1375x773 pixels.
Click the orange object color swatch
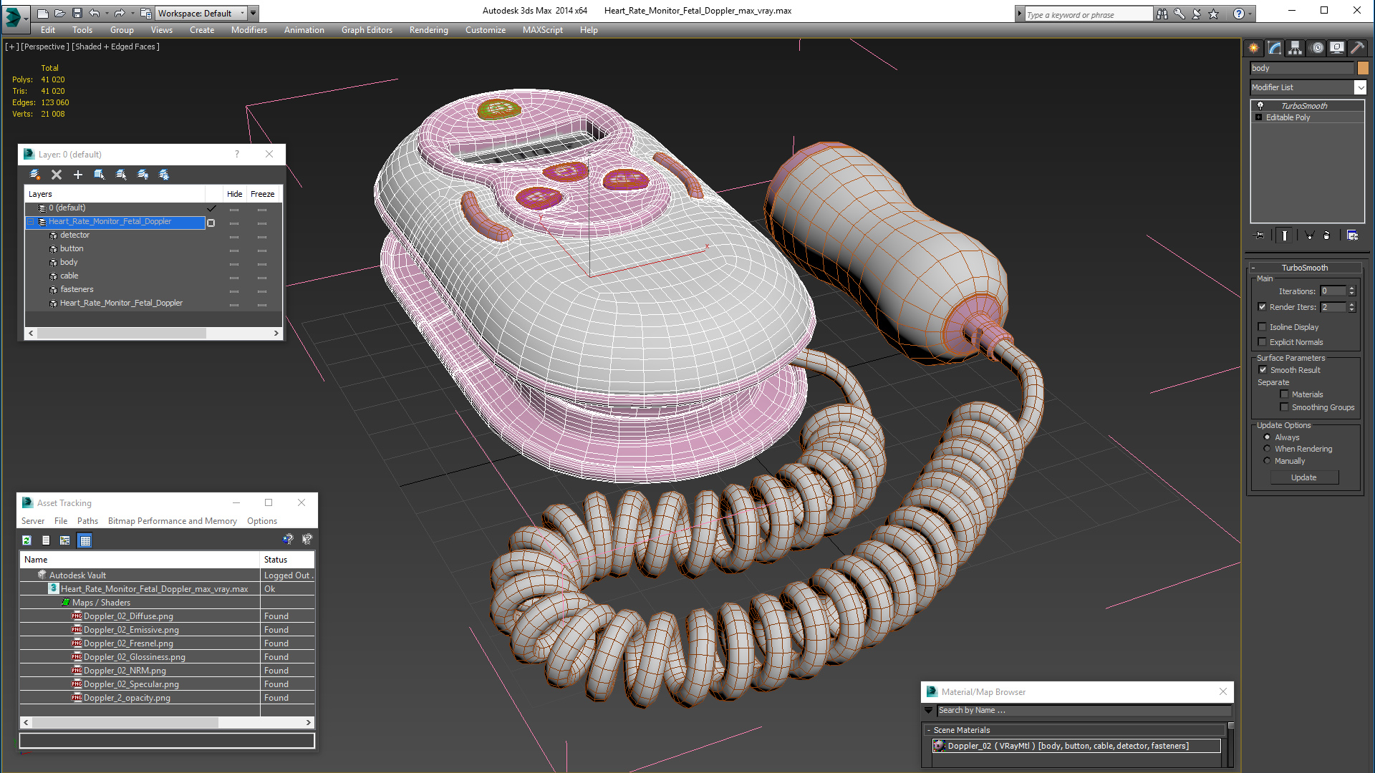1363,68
